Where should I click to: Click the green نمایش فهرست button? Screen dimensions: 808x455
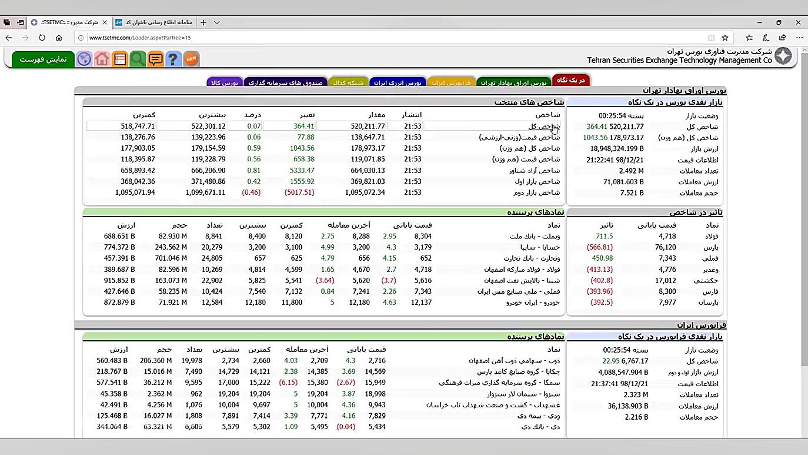[x=43, y=59]
